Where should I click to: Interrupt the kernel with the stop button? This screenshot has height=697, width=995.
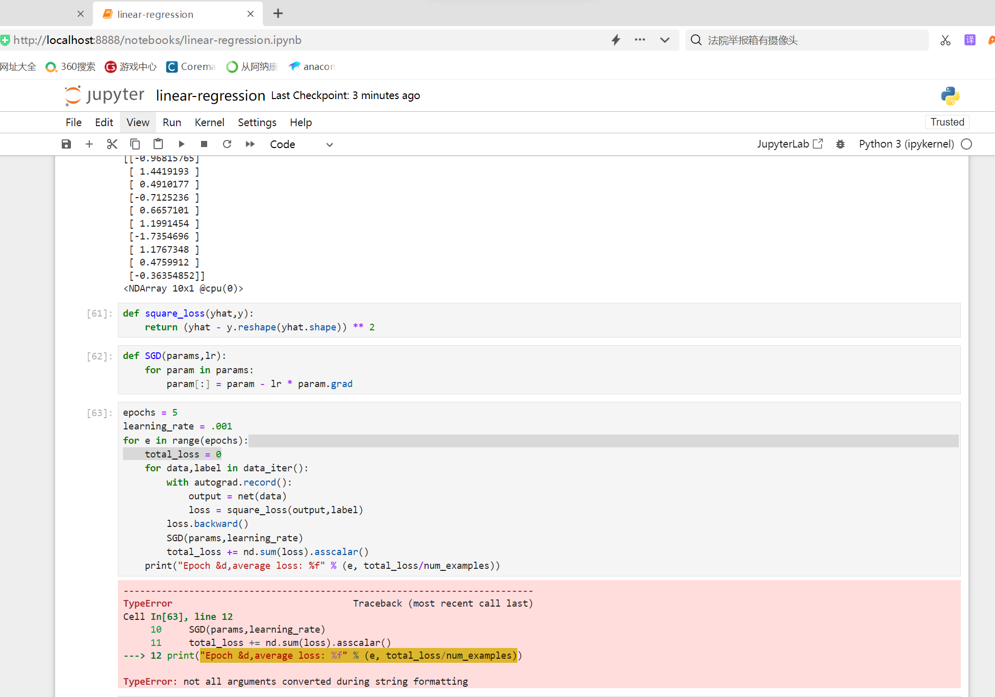[204, 144]
